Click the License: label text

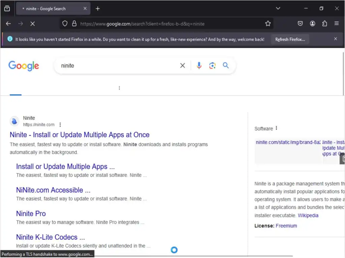(x=264, y=226)
